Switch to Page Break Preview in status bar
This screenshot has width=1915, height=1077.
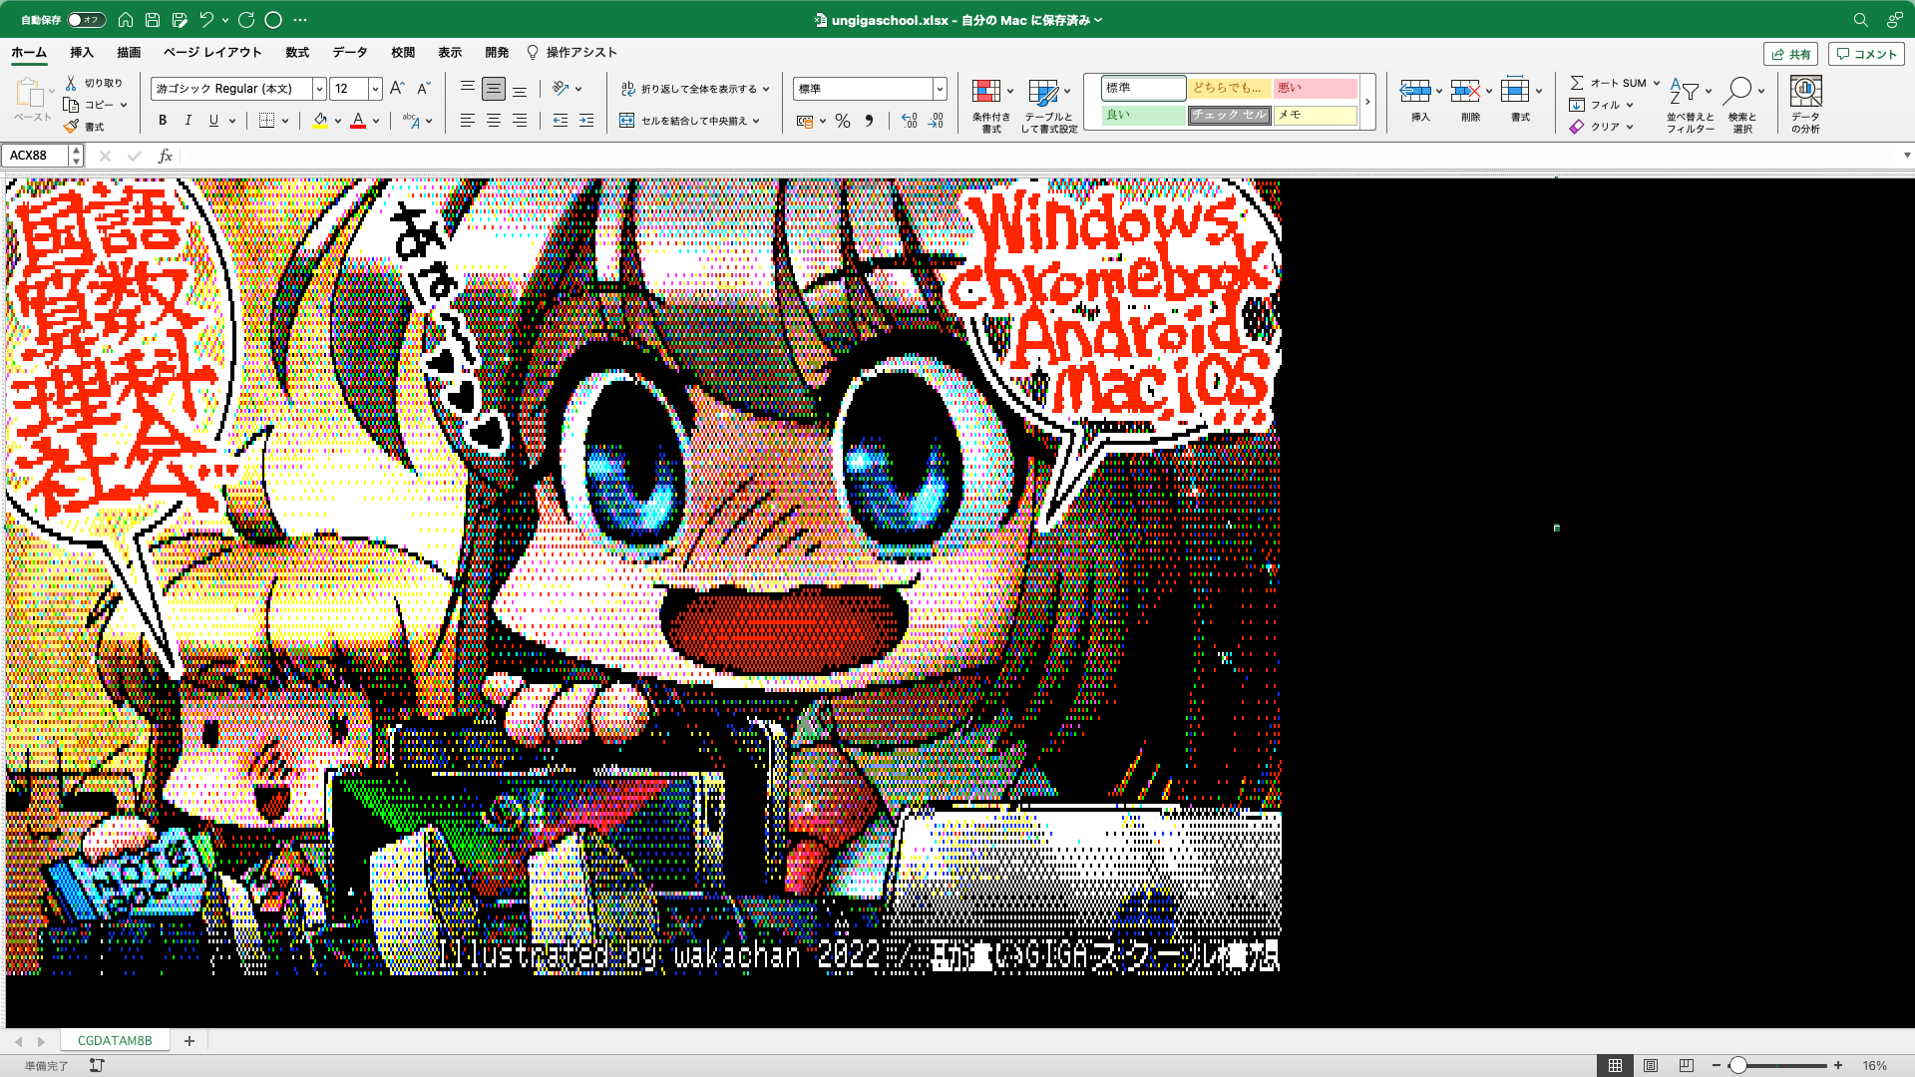(x=1687, y=1066)
